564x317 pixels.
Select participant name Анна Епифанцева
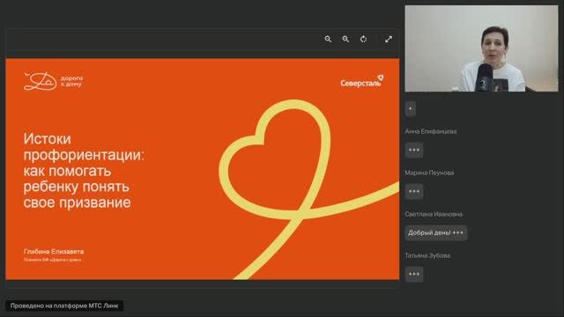click(431, 131)
